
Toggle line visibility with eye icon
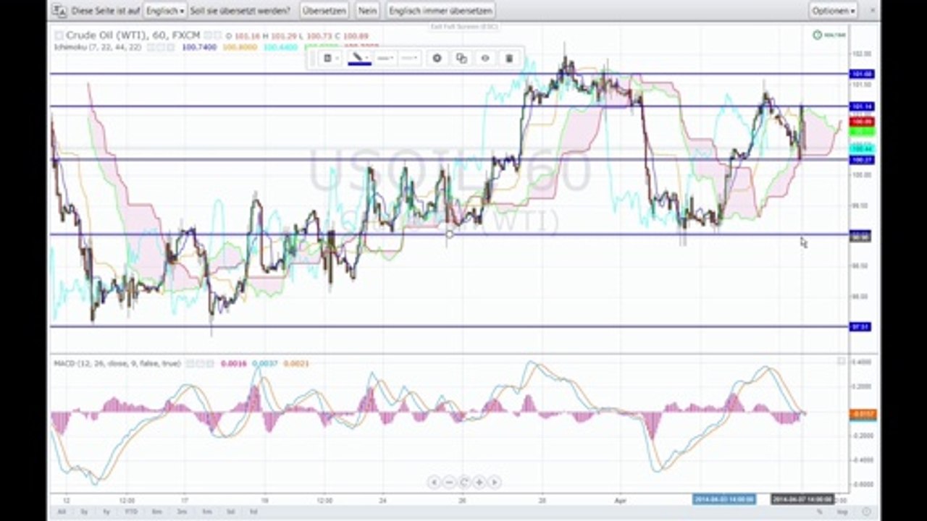[485, 58]
